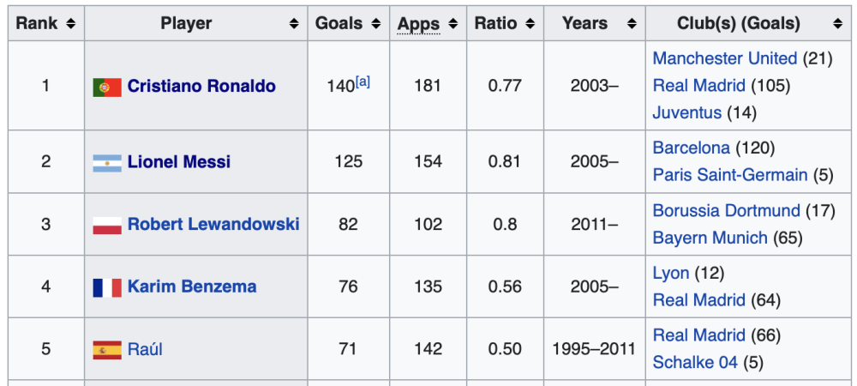
Task: Open Cristiano Ronaldo's player page
Action: coord(201,86)
